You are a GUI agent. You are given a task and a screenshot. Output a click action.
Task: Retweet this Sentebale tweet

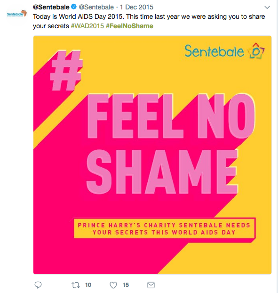pos(76,285)
